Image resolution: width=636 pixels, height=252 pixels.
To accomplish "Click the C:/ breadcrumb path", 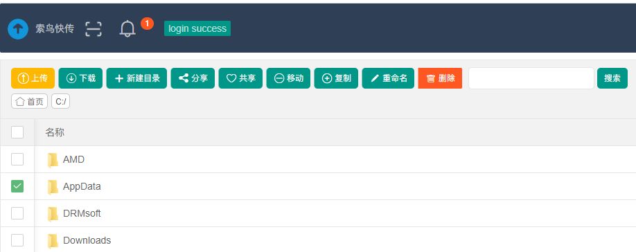I will (x=61, y=101).
